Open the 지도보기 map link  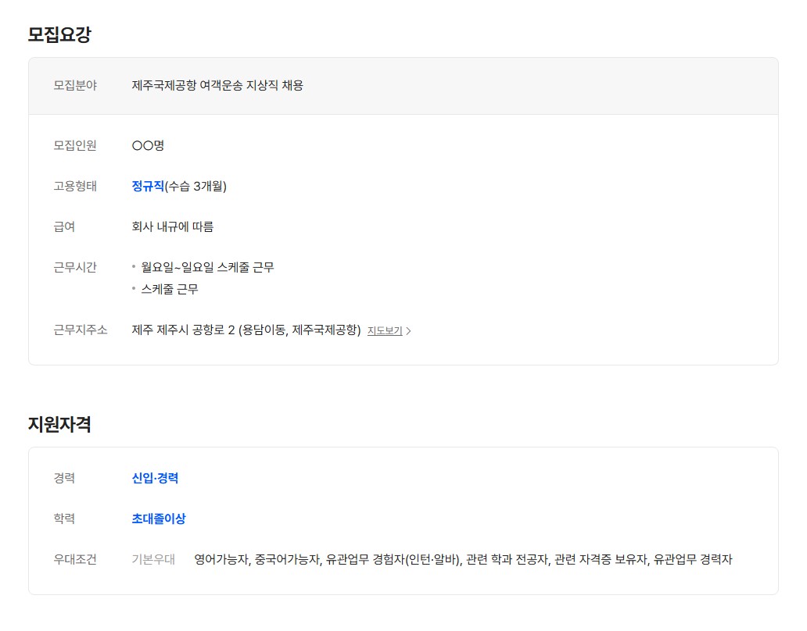[384, 330]
